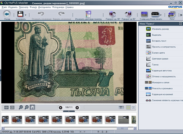The image size is (183, 134).
Task: Switch to single image view mode
Action: [x=128, y=107]
